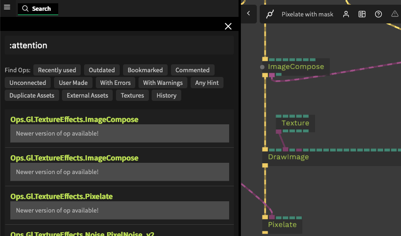401x236 pixels.
Task: Find External Assets
Action: [x=87, y=95]
